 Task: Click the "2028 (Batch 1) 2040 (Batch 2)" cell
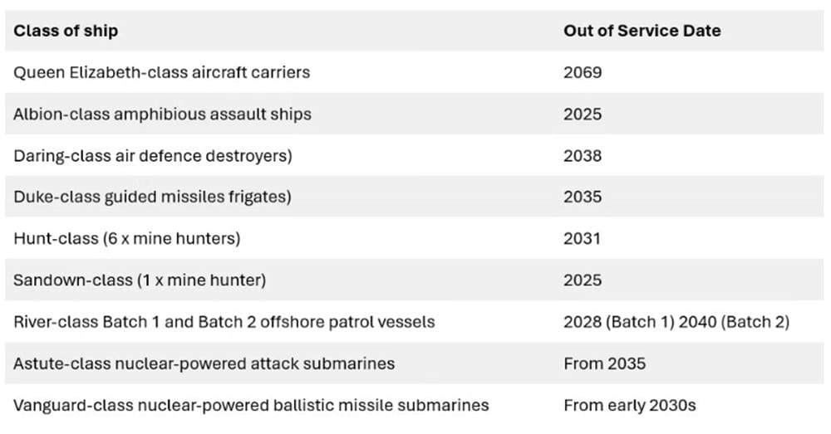pyautogui.click(x=676, y=321)
